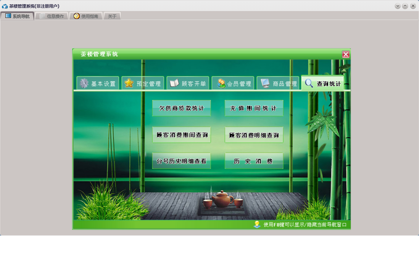The image size is (419, 271).
Task: Click the monitor icon on 商品管理 tab
Action: pyautogui.click(x=265, y=83)
